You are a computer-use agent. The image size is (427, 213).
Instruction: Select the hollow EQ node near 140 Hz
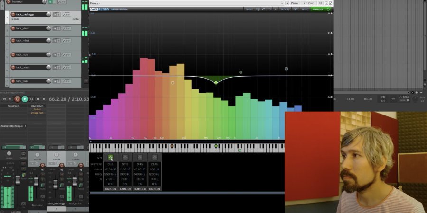click(172, 82)
